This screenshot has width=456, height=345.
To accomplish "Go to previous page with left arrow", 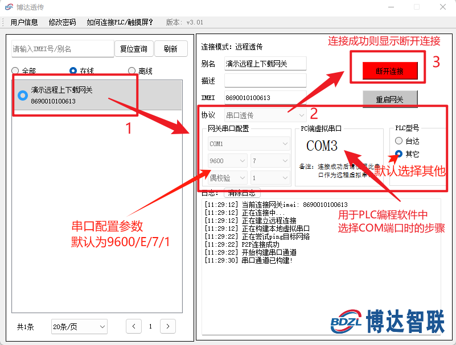I will tap(133, 326).
